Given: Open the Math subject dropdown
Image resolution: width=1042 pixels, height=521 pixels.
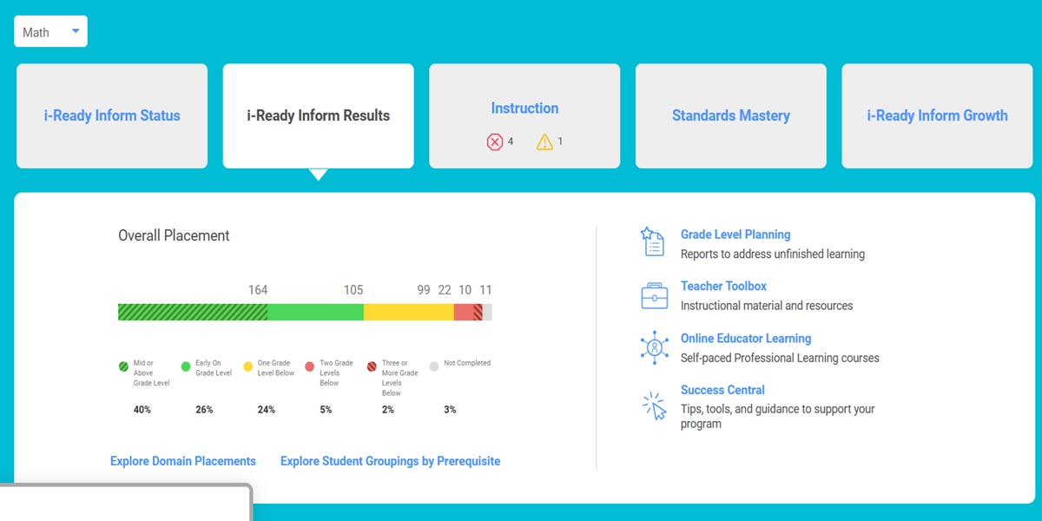Looking at the screenshot, I should [49, 30].
